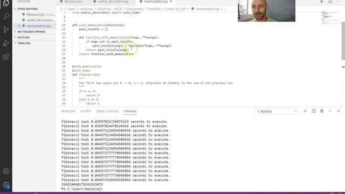
Task: Click the def fibonacci(n) line
Action: click(x=87, y=75)
